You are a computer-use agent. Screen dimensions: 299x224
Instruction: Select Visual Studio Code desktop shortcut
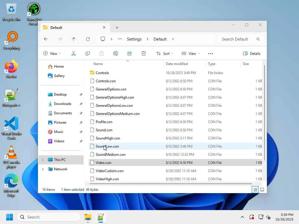[11, 128]
